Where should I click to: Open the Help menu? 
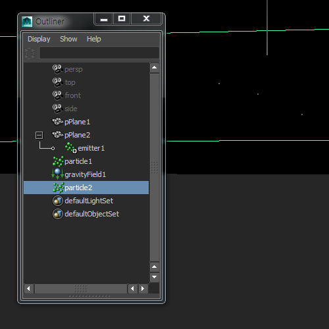coord(94,39)
